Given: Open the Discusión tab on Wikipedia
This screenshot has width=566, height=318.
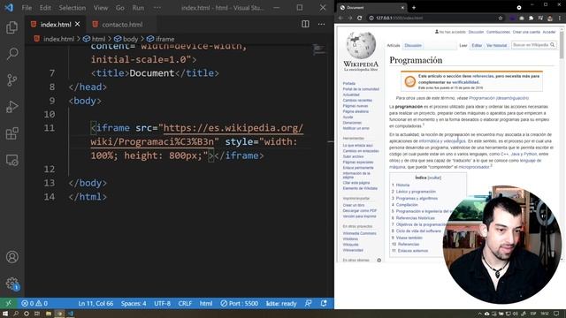Looking at the screenshot, I should 413,45.
